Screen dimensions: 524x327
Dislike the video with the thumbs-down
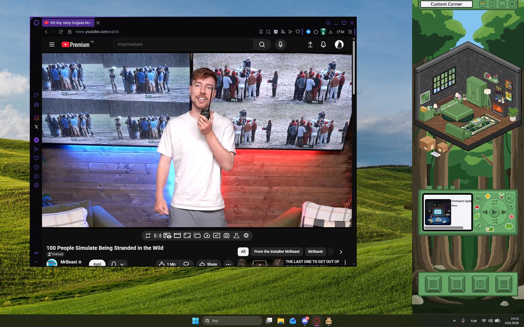pos(186,264)
